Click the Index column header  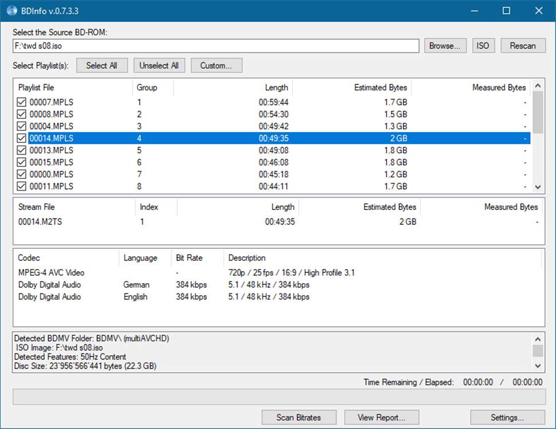[156, 207]
